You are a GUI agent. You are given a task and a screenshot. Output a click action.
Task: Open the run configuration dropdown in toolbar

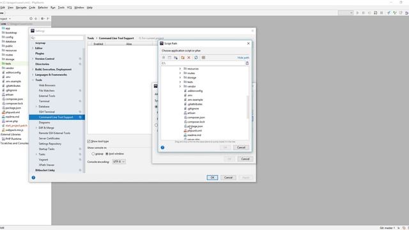(346, 13)
